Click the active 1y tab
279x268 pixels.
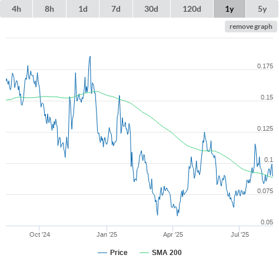[x=230, y=9]
